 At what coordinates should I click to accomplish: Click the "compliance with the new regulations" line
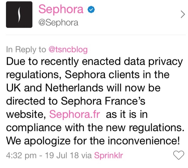(94, 127)
